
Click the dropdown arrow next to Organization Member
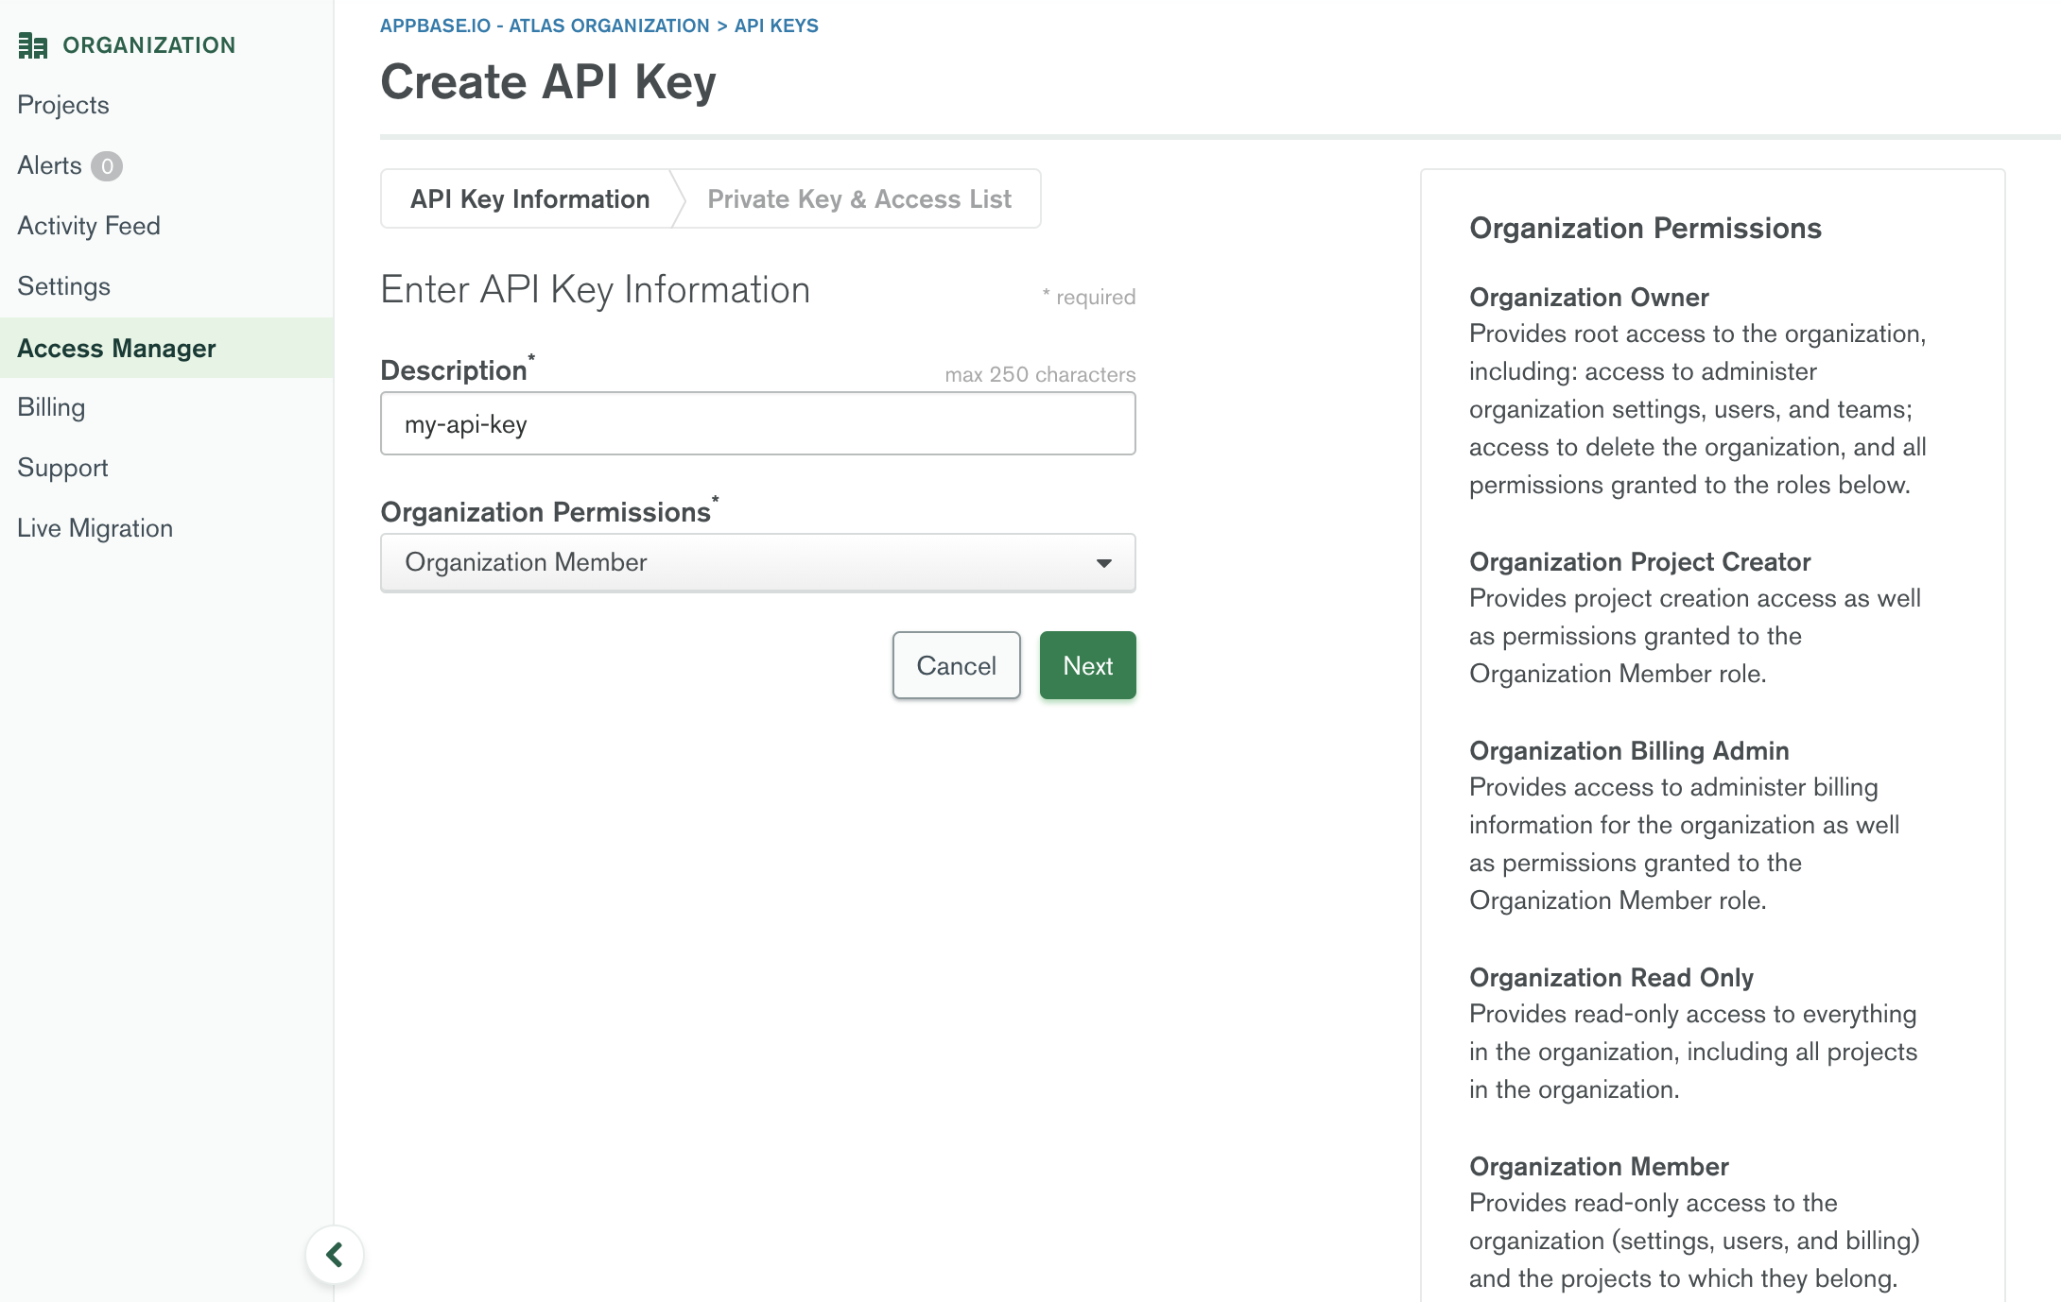coord(1103,563)
